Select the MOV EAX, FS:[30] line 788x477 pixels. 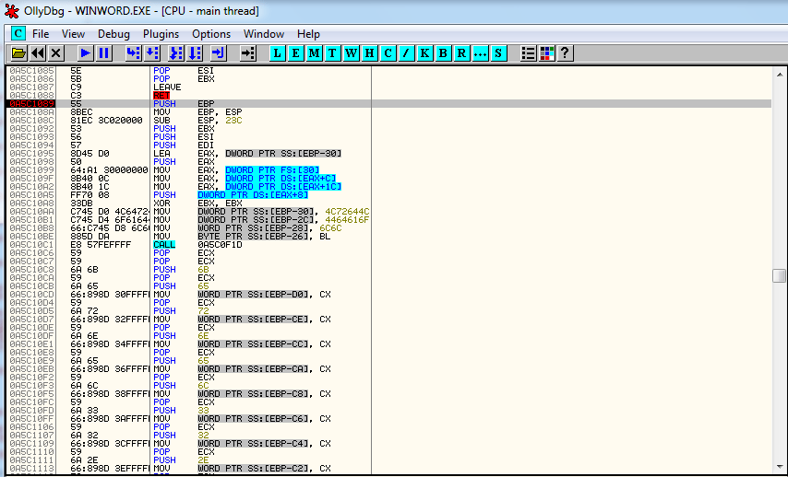tap(390, 170)
